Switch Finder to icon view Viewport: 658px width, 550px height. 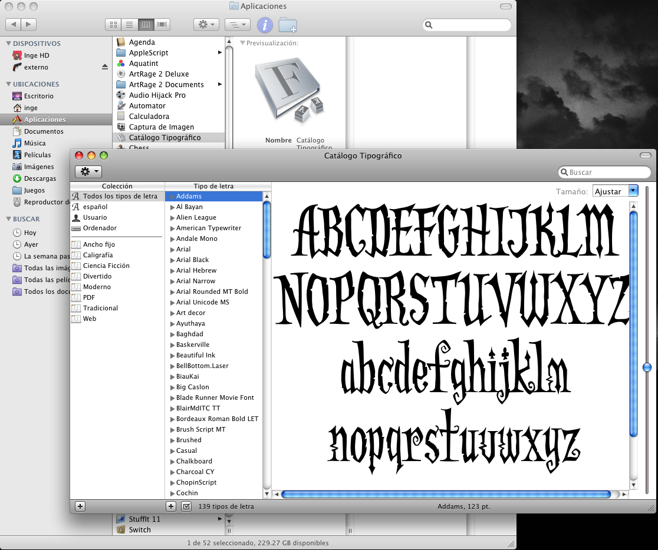click(x=113, y=24)
